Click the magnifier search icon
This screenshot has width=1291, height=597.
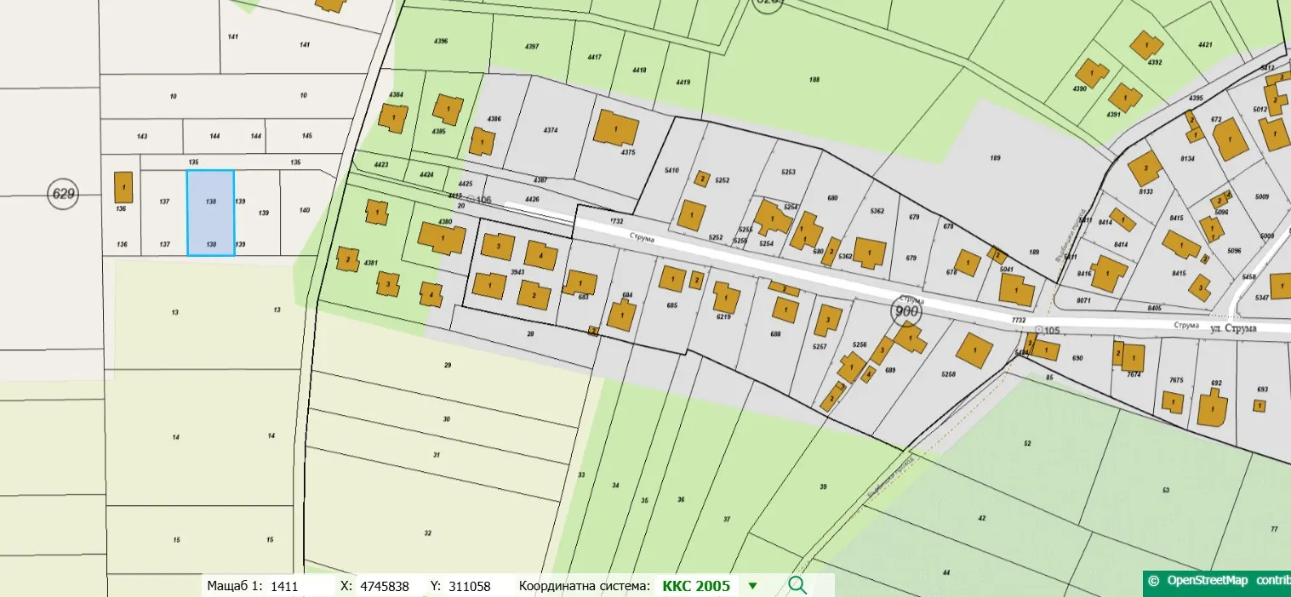point(797,585)
